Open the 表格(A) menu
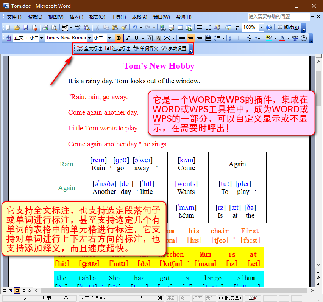 139,17
